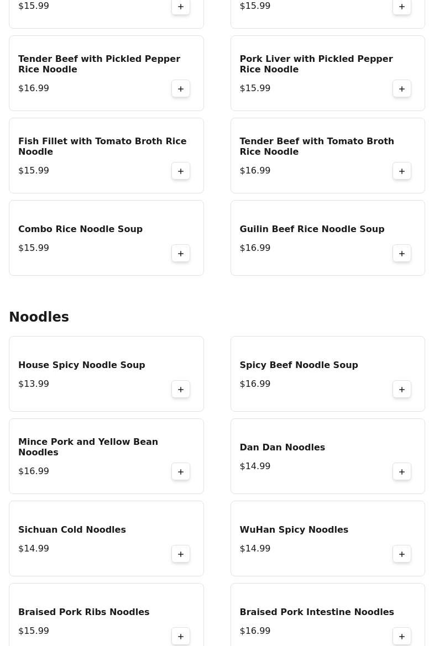Add Sichuan Cold Noodles to cart
Image resolution: width=434 pixels, height=646 pixels.
(x=181, y=554)
